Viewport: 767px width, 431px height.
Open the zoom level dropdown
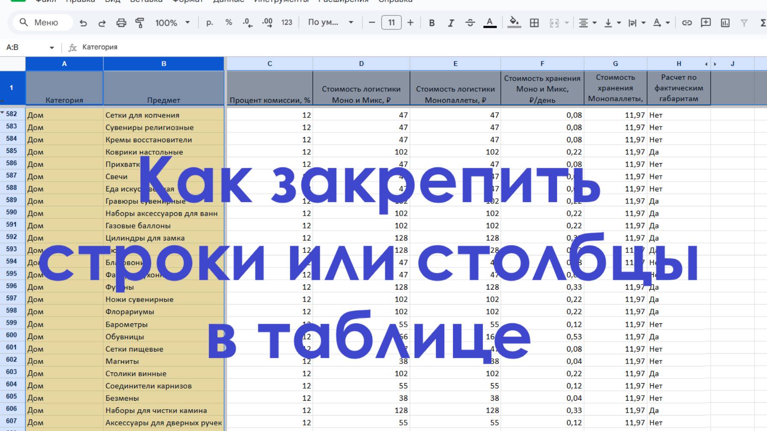(x=173, y=23)
